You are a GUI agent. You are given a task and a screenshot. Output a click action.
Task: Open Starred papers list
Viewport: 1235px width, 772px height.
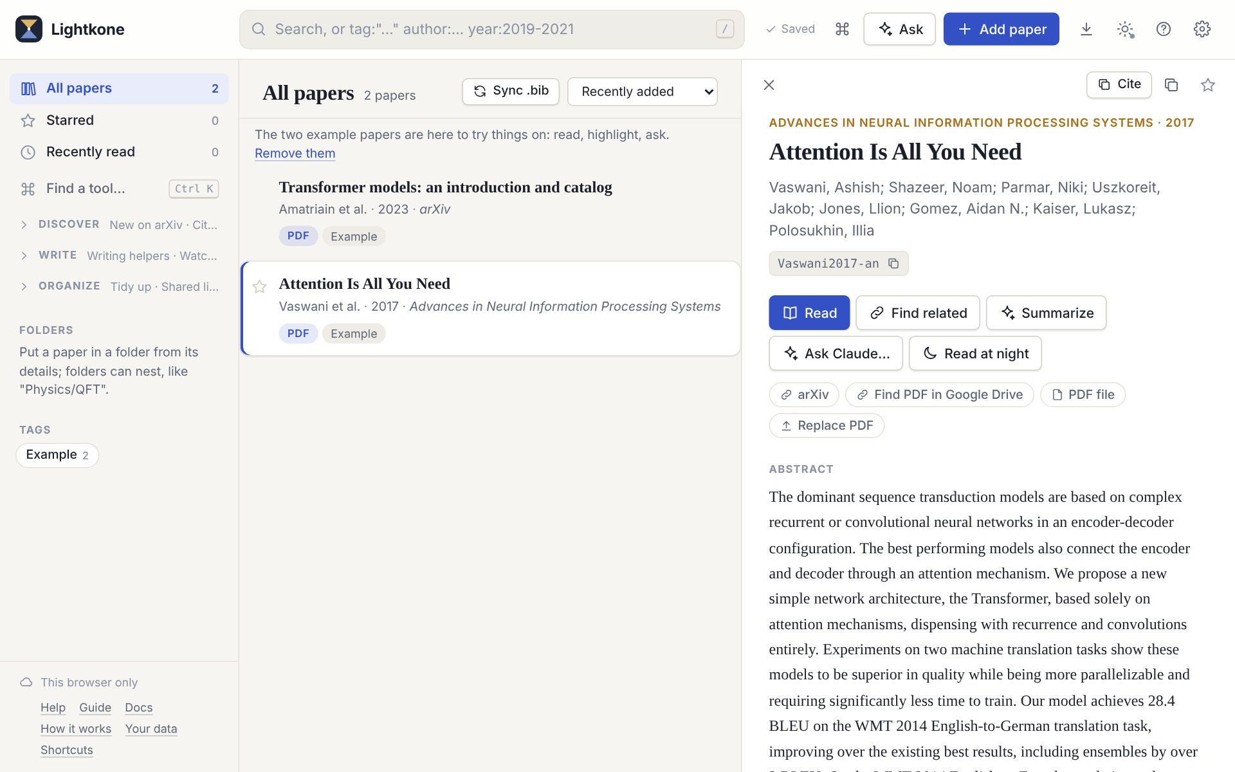click(119, 120)
